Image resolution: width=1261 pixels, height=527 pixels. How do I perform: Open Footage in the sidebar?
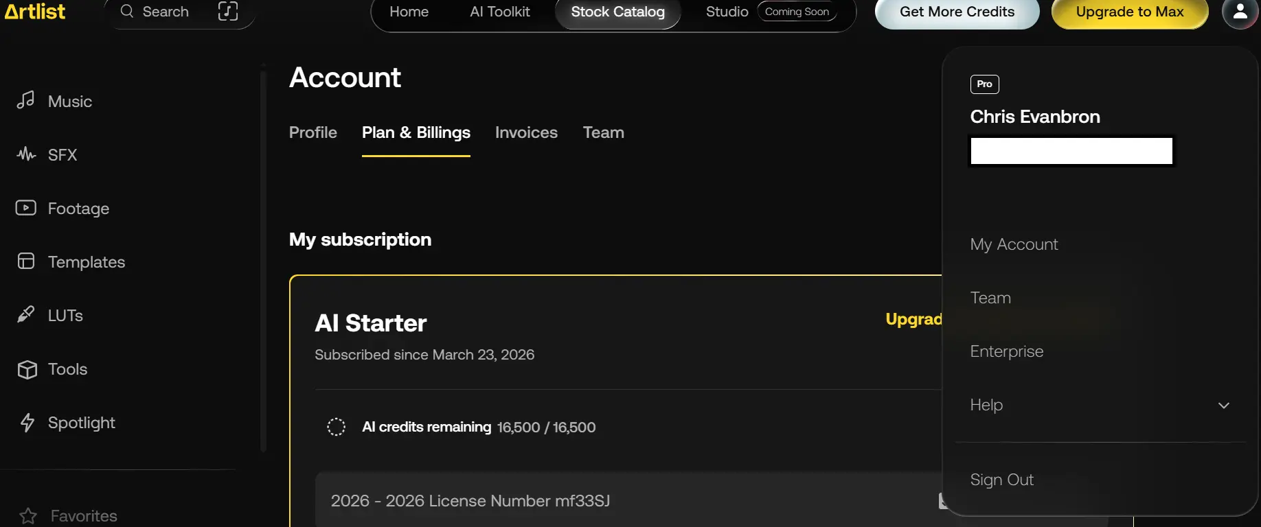coord(78,209)
